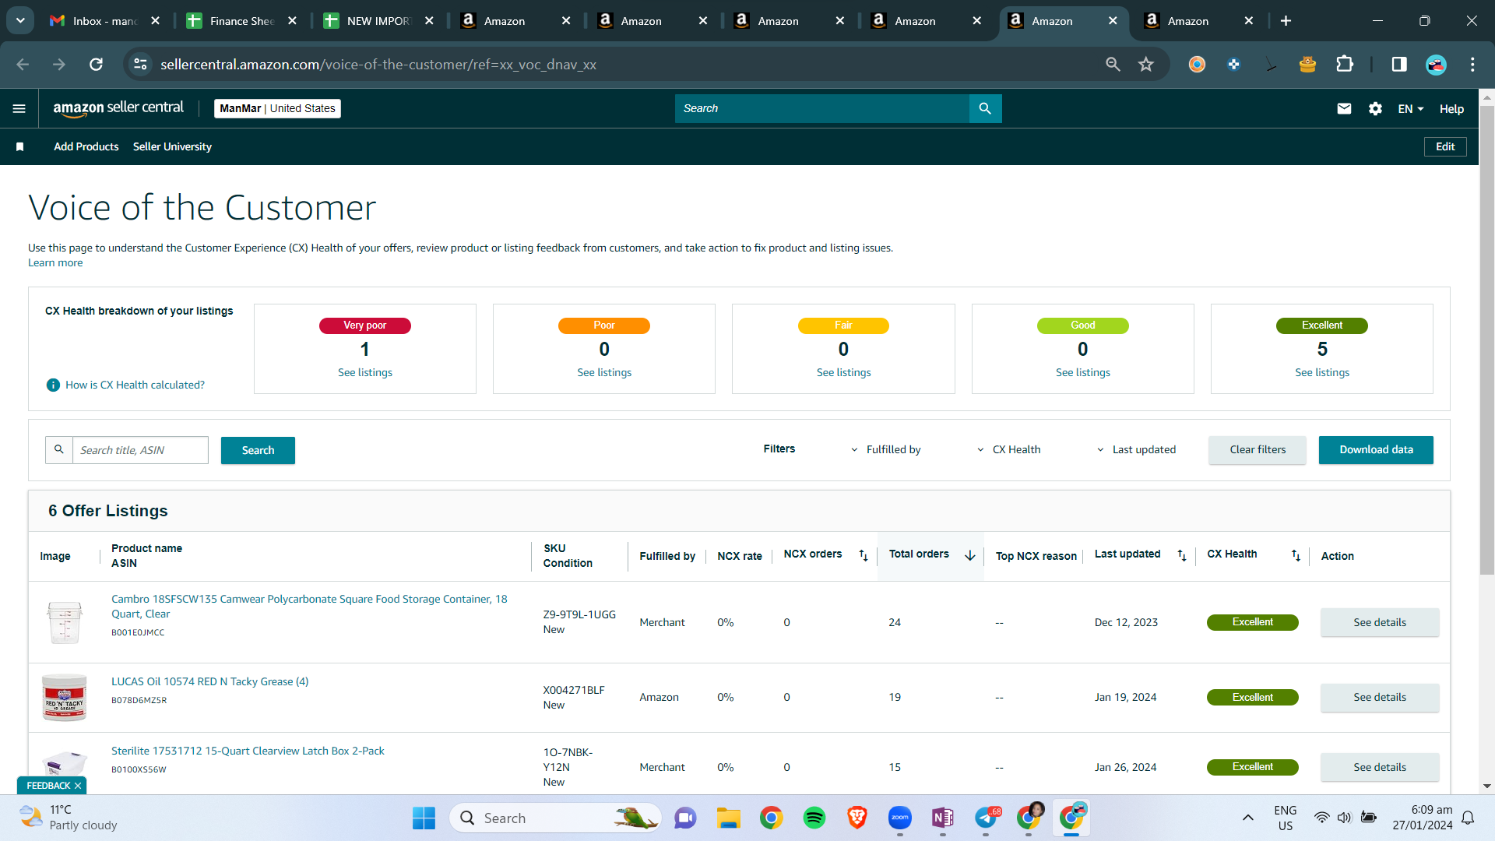Click the Clear filters button

(1258, 450)
